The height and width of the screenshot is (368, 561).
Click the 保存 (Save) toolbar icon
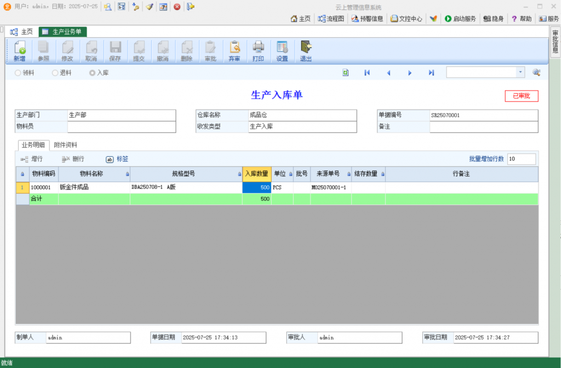pyautogui.click(x=115, y=51)
